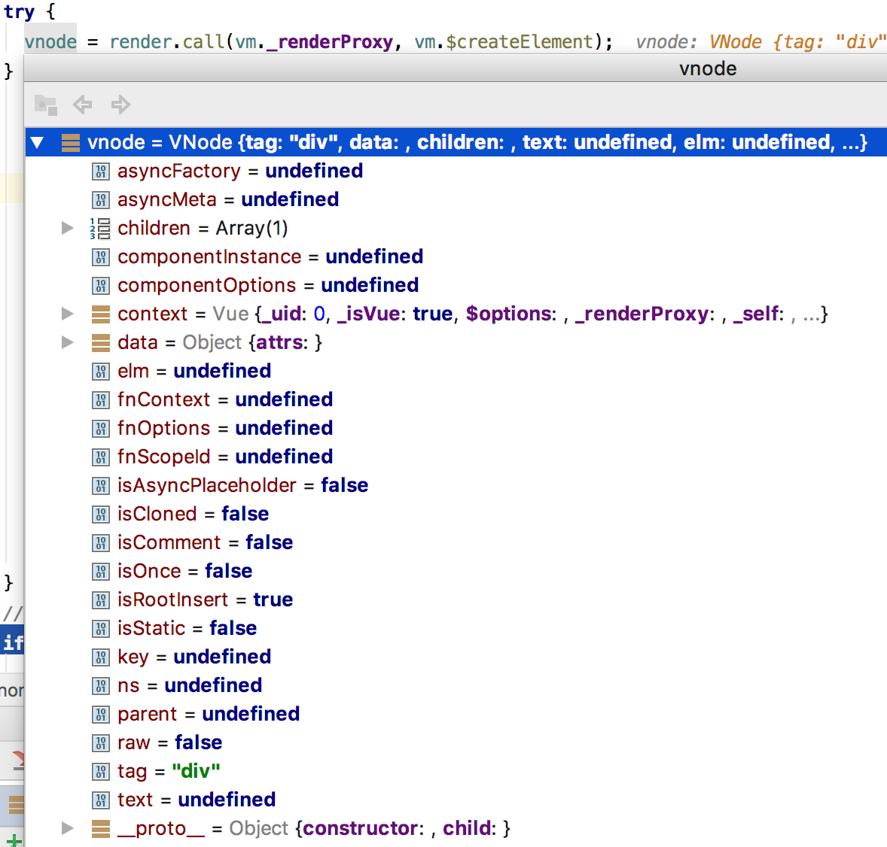Click the primitive icon beside asyncFactory
This screenshot has width=887, height=847.
click(100, 172)
